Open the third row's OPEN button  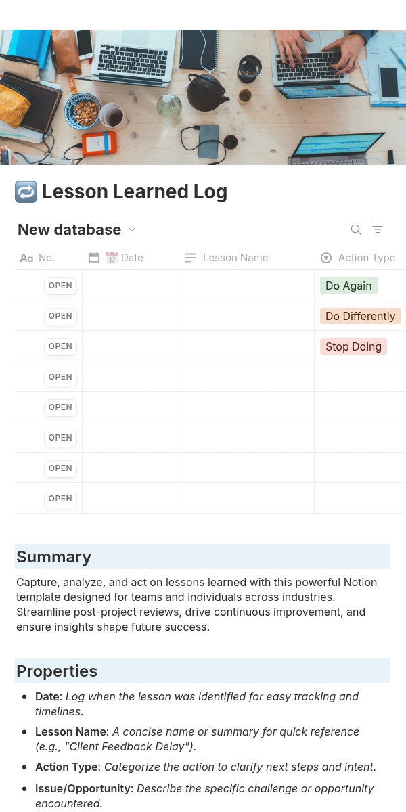pos(60,346)
